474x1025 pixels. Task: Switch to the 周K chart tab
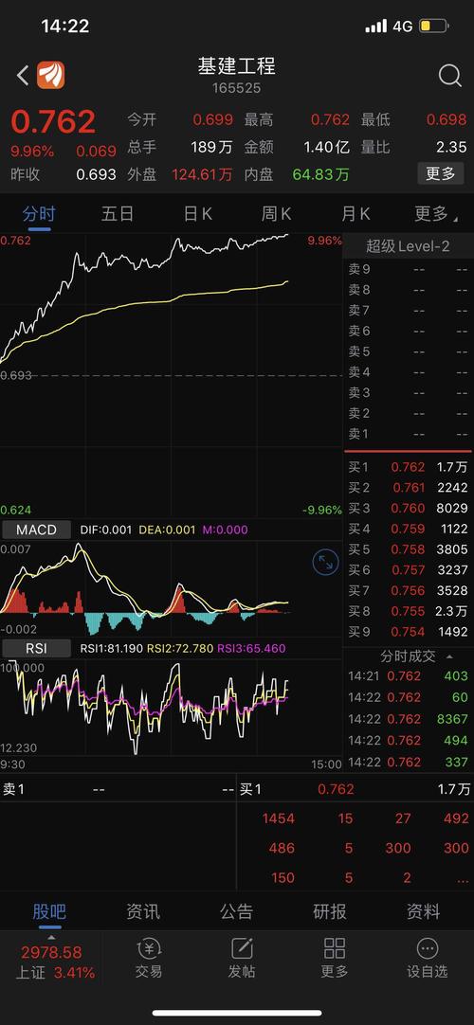pyautogui.click(x=276, y=214)
